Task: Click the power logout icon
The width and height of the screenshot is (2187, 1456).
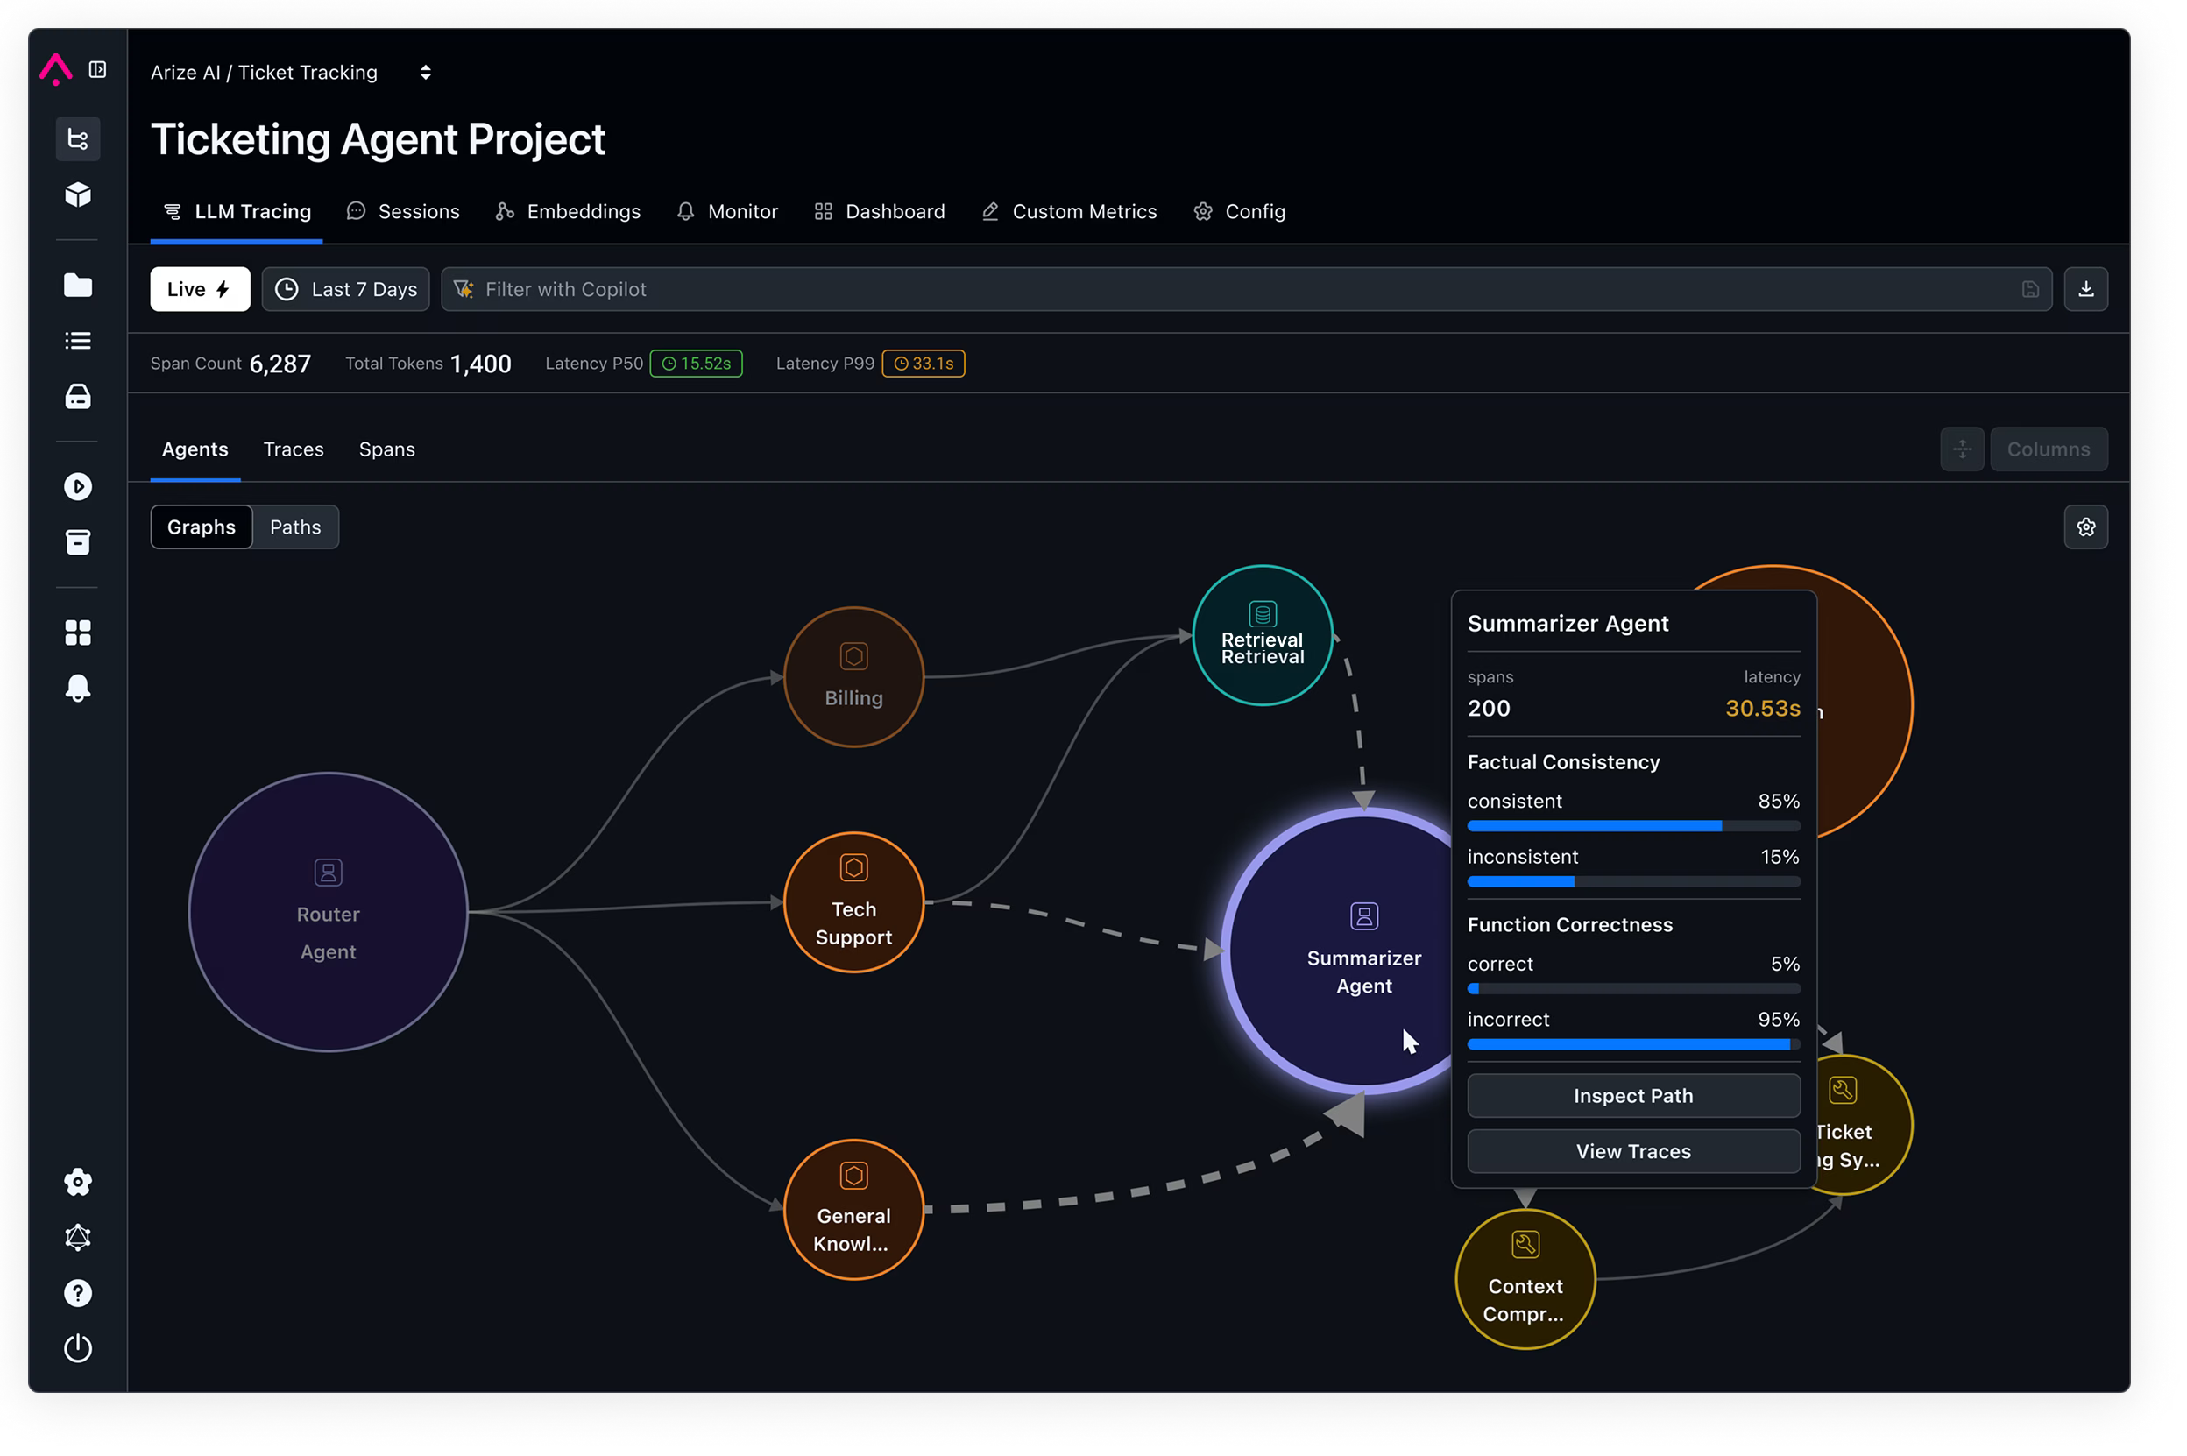Action: (78, 1347)
